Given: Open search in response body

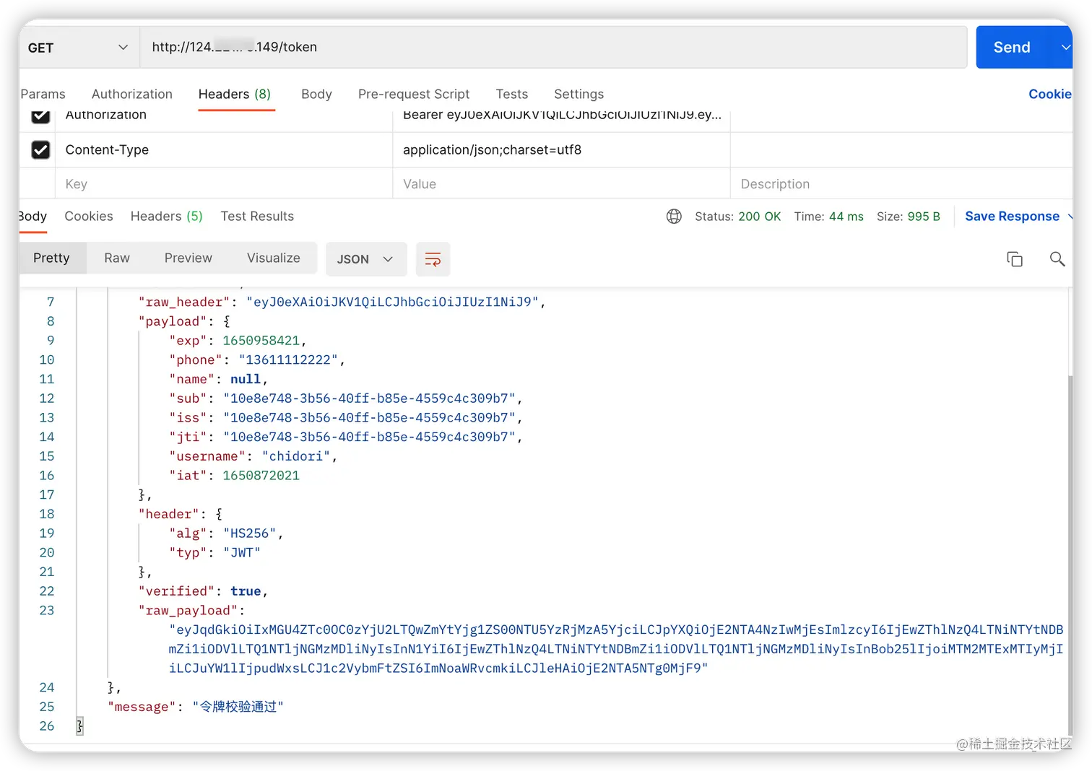Looking at the screenshot, I should tap(1057, 259).
